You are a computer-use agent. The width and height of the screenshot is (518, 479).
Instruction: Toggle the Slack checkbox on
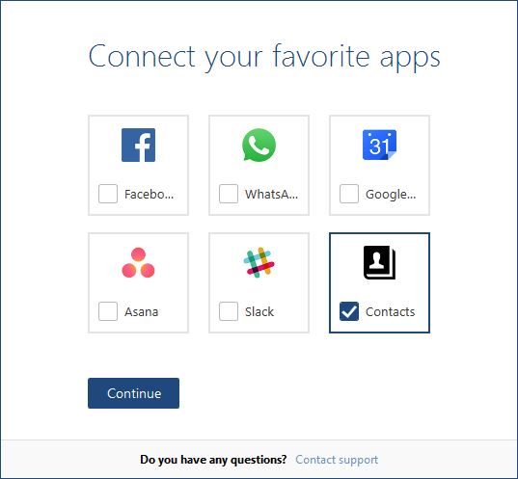[229, 311]
